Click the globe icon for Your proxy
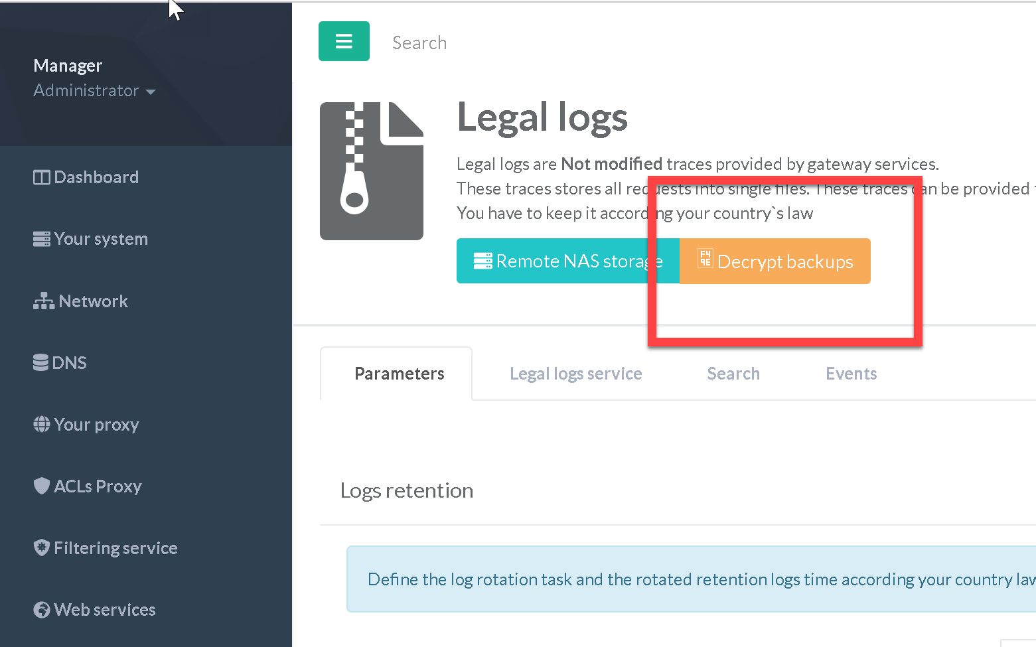1036x647 pixels. click(x=41, y=425)
